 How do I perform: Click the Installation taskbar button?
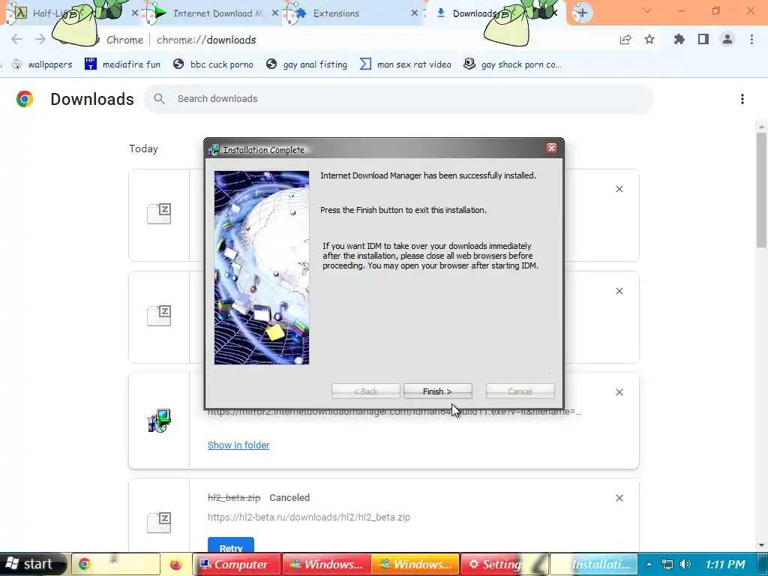pos(594,564)
